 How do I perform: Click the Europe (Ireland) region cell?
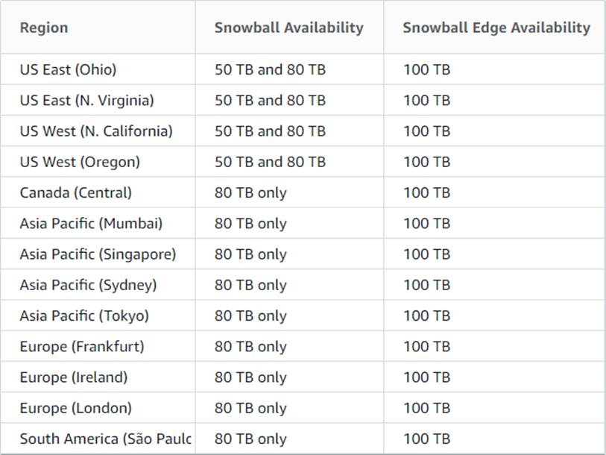pyautogui.click(x=74, y=377)
